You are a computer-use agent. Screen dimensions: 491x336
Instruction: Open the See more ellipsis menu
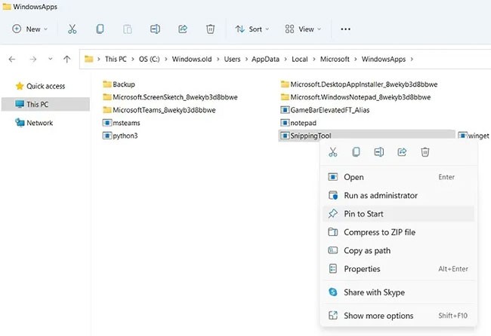346,29
